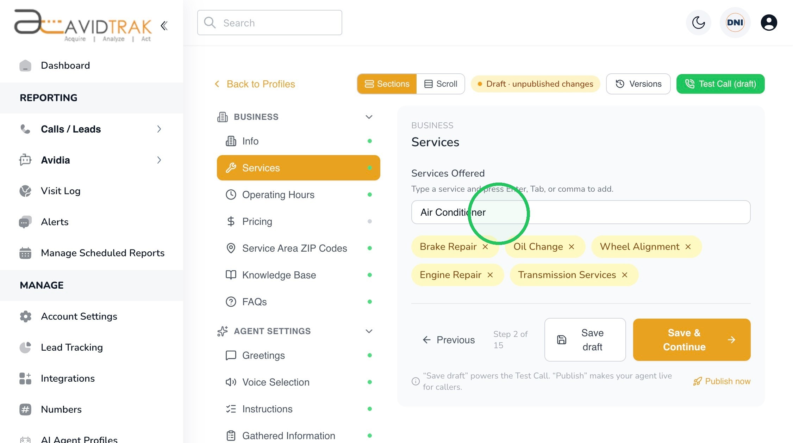Collapse the AGENT SETTINGS section group
The width and height of the screenshot is (793, 443).
pyautogui.click(x=369, y=331)
